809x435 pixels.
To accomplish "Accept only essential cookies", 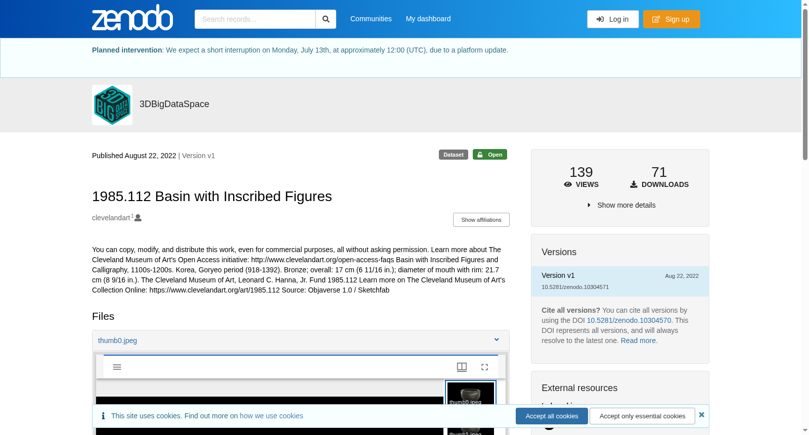I will pyautogui.click(x=642, y=416).
